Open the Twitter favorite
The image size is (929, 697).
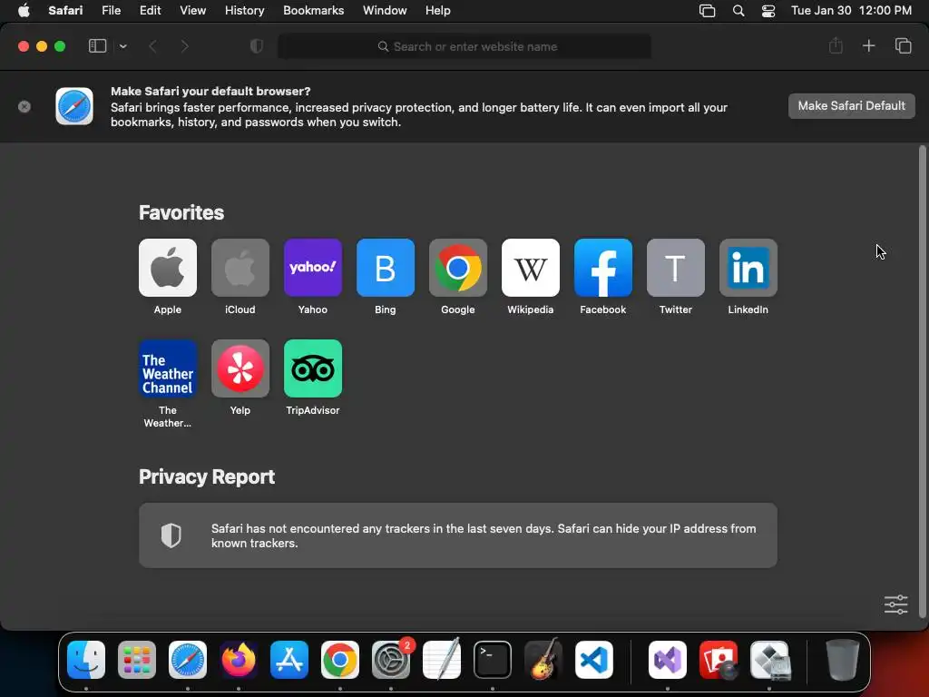(675, 268)
